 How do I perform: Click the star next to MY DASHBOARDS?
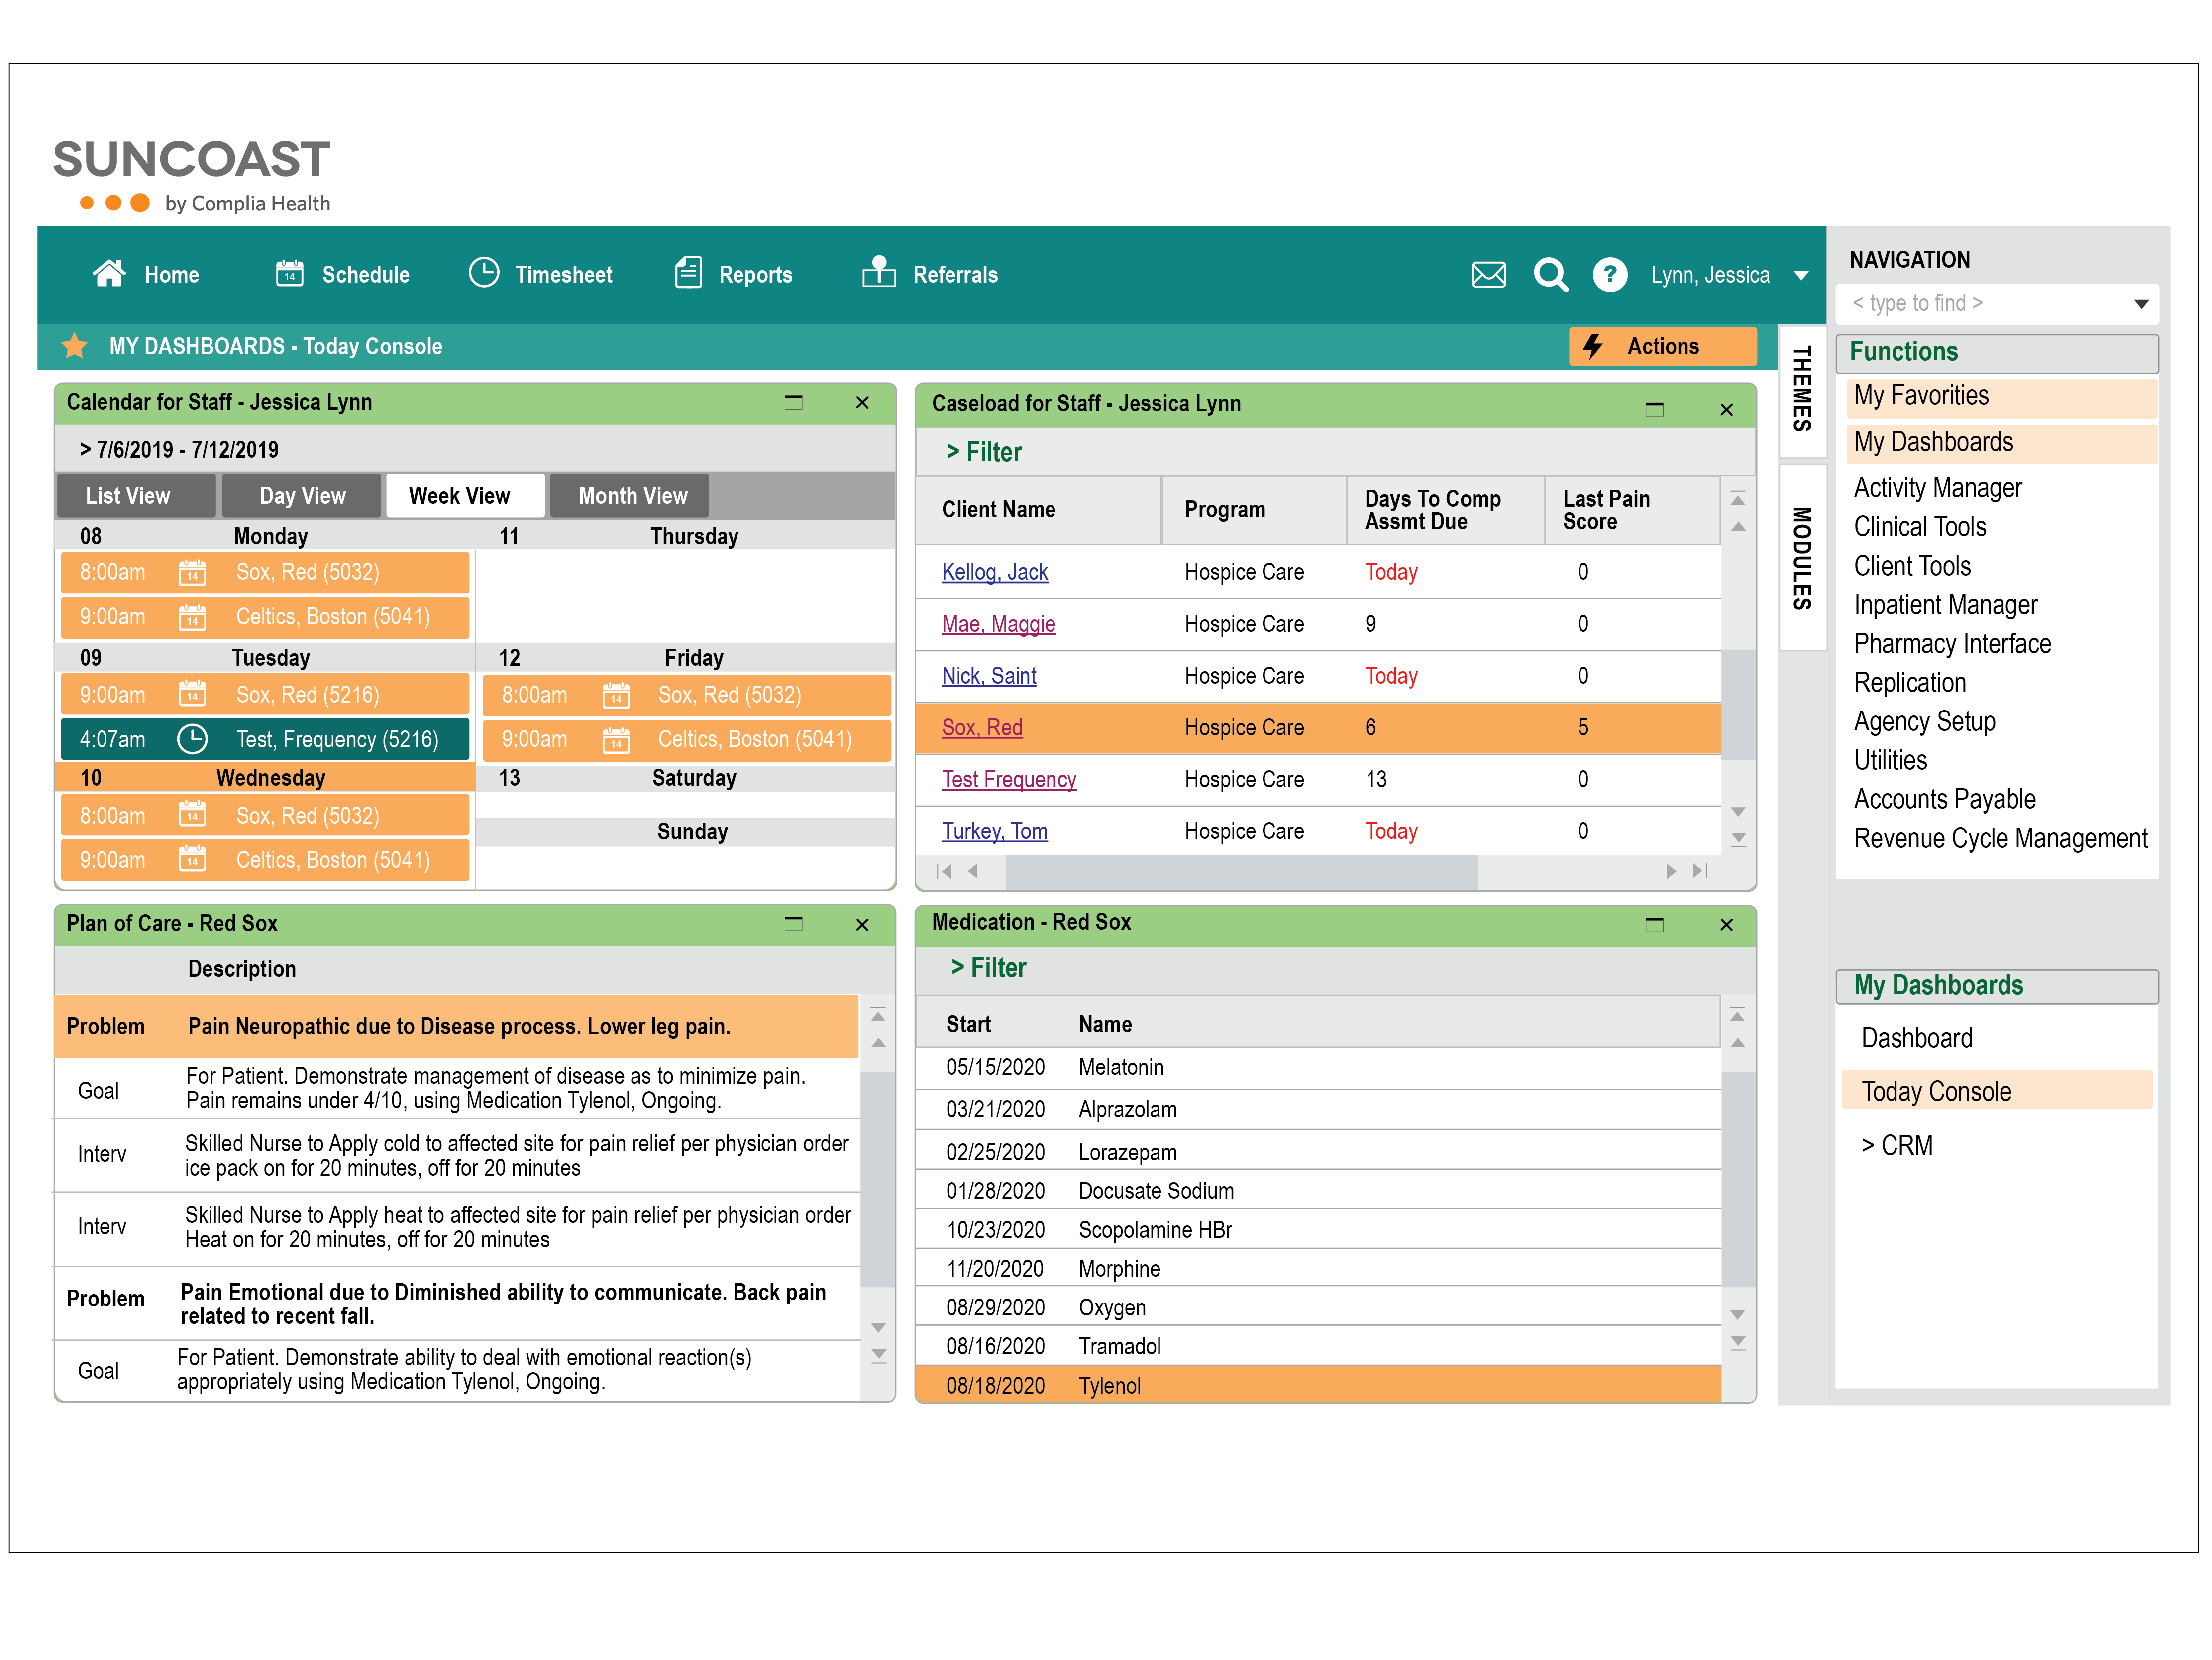pos(75,345)
